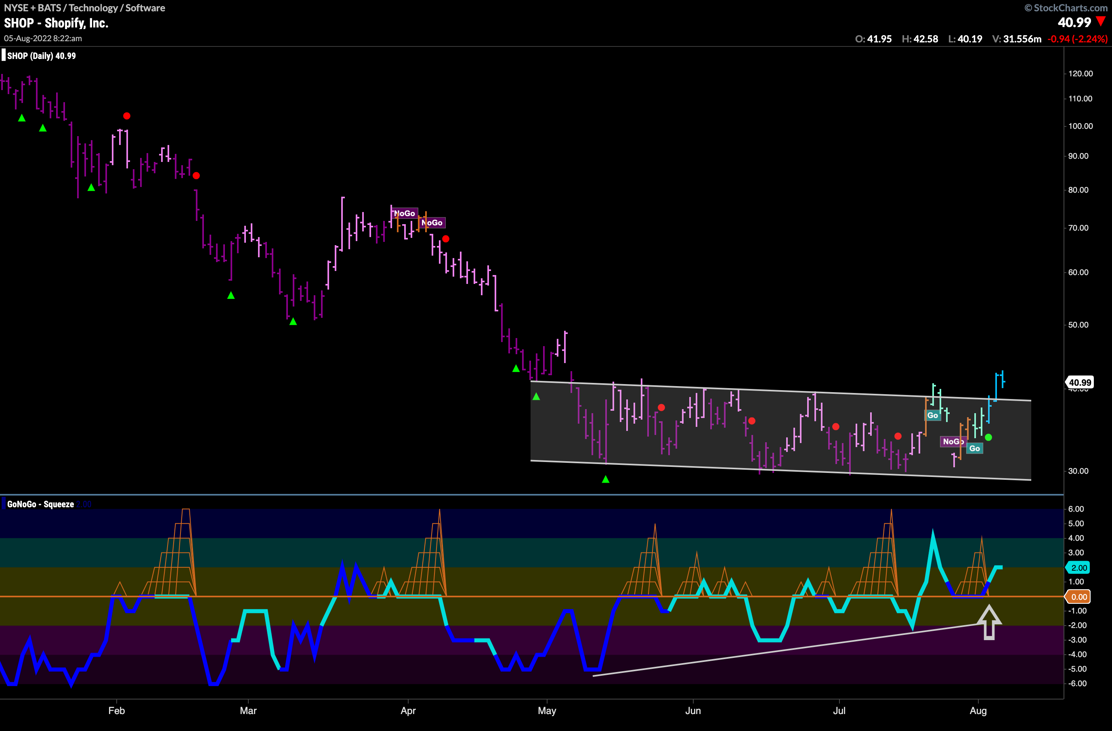Click the 120.00 price axis label
This screenshot has width=1112, height=731.
point(1081,74)
